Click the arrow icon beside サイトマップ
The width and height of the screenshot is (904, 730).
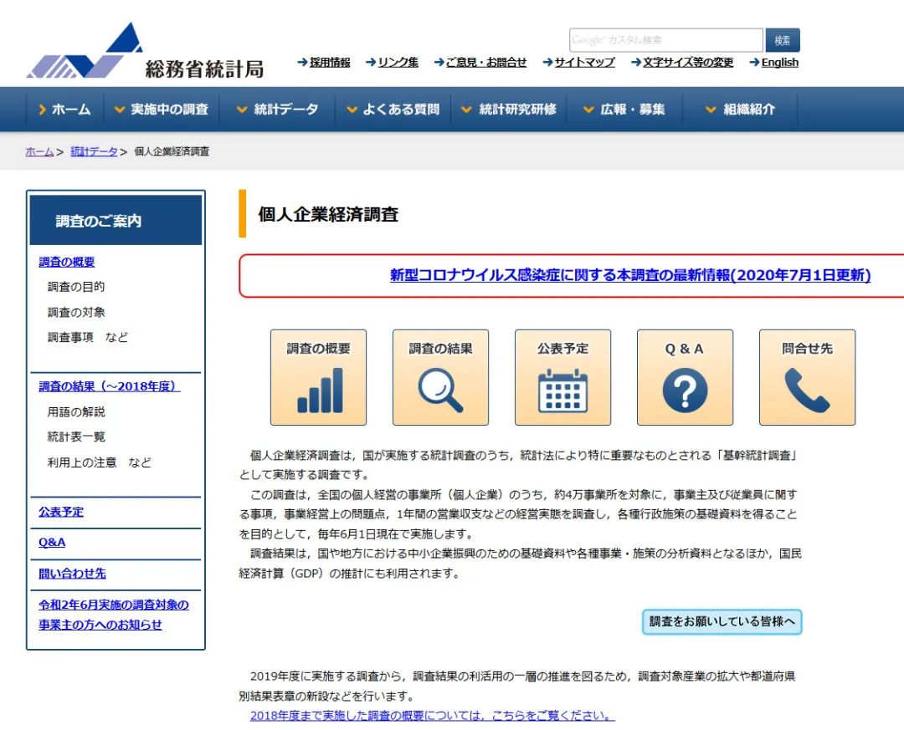545,63
